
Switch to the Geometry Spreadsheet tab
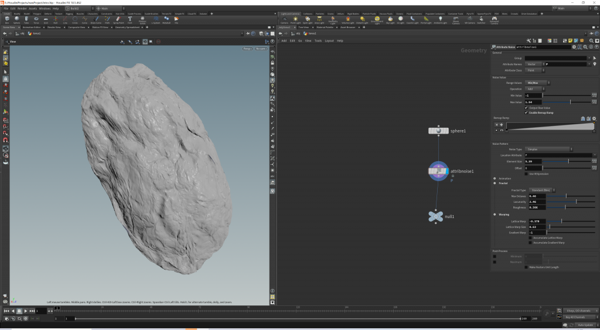pos(127,27)
